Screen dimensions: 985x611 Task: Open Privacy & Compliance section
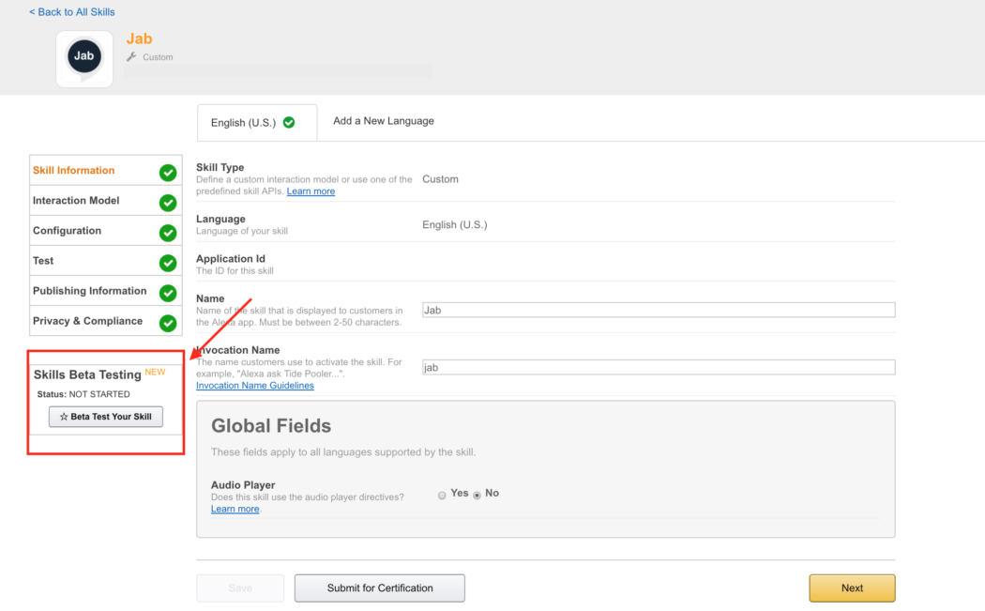tap(105, 321)
